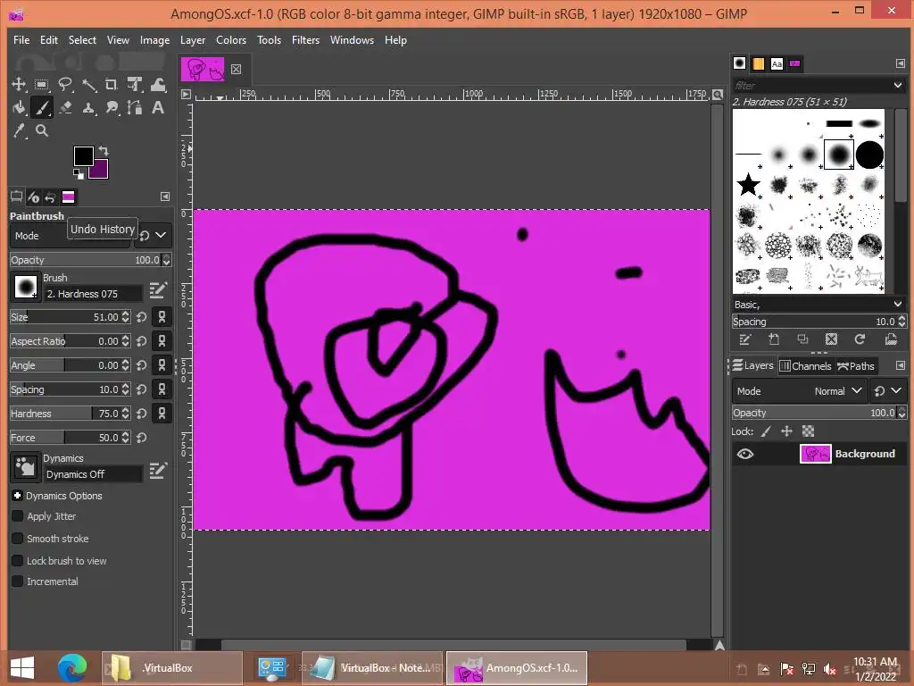
Task: Open the brush filter tag dropdown
Action: click(898, 85)
